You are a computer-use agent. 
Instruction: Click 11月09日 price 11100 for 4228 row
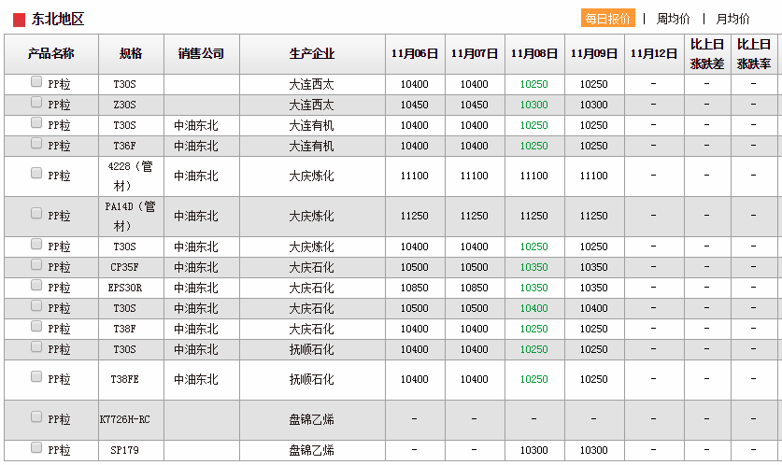(x=594, y=176)
